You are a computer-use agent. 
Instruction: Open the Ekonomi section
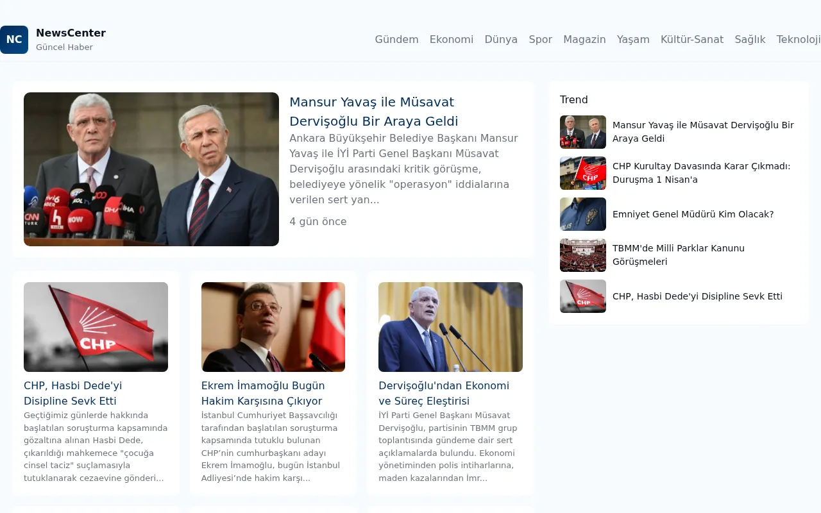(452, 39)
